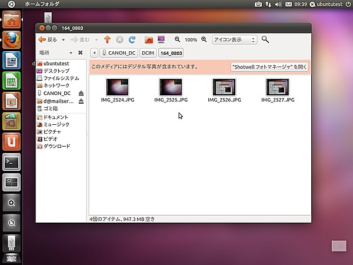Click the 進む forward button

pos(80,40)
